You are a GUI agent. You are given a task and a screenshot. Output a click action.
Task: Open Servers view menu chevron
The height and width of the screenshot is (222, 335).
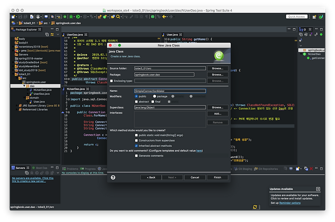pyautogui.click(x=58, y=173)
